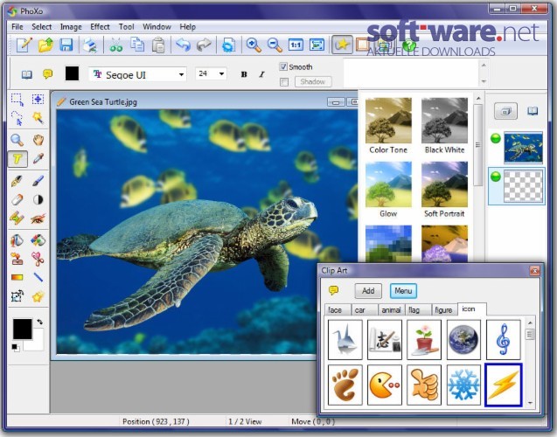Open the Tool menu

pos(126,27)
